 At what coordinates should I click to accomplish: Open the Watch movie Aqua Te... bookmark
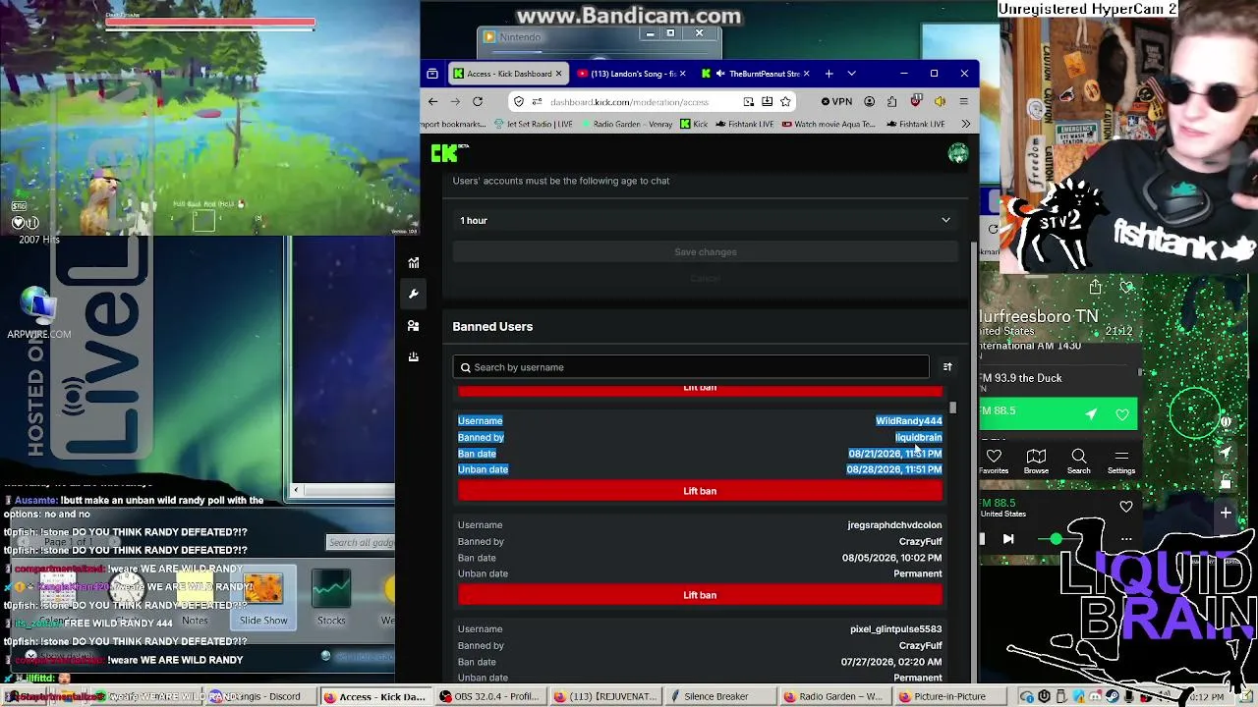coord(827,124)
